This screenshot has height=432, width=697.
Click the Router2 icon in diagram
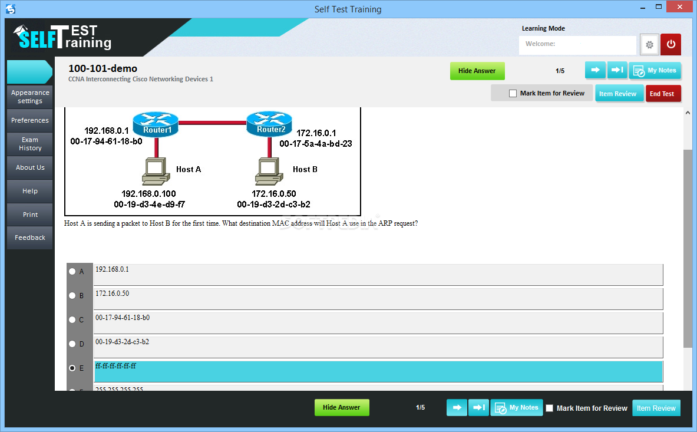tap(269, 124)
